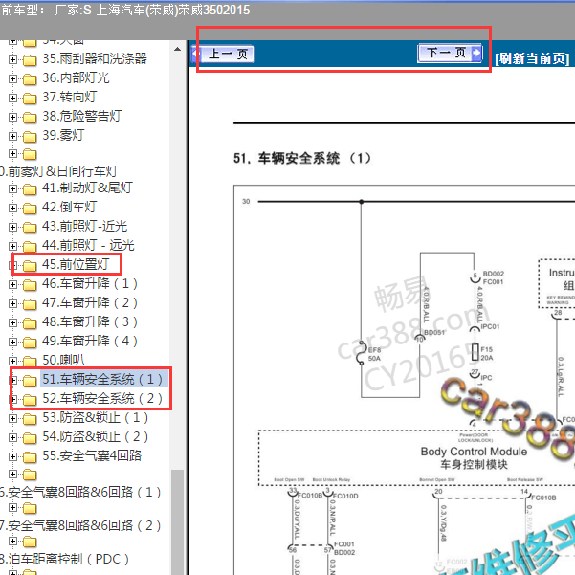Image resolution: width=575 pixels, height=575 pixels.
Task: Open folder icon of 49.车窗升降（4）
Action: coord(30,342)
